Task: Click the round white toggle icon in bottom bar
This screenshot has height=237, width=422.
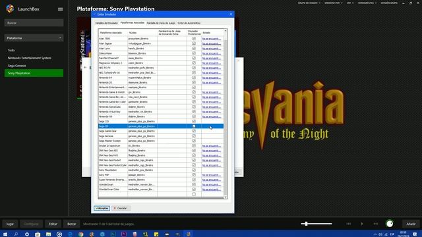Action: click(x=390, y=224)
